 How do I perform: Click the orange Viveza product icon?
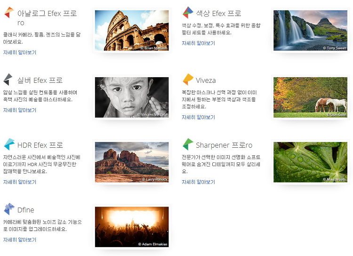tap(187, 80)
